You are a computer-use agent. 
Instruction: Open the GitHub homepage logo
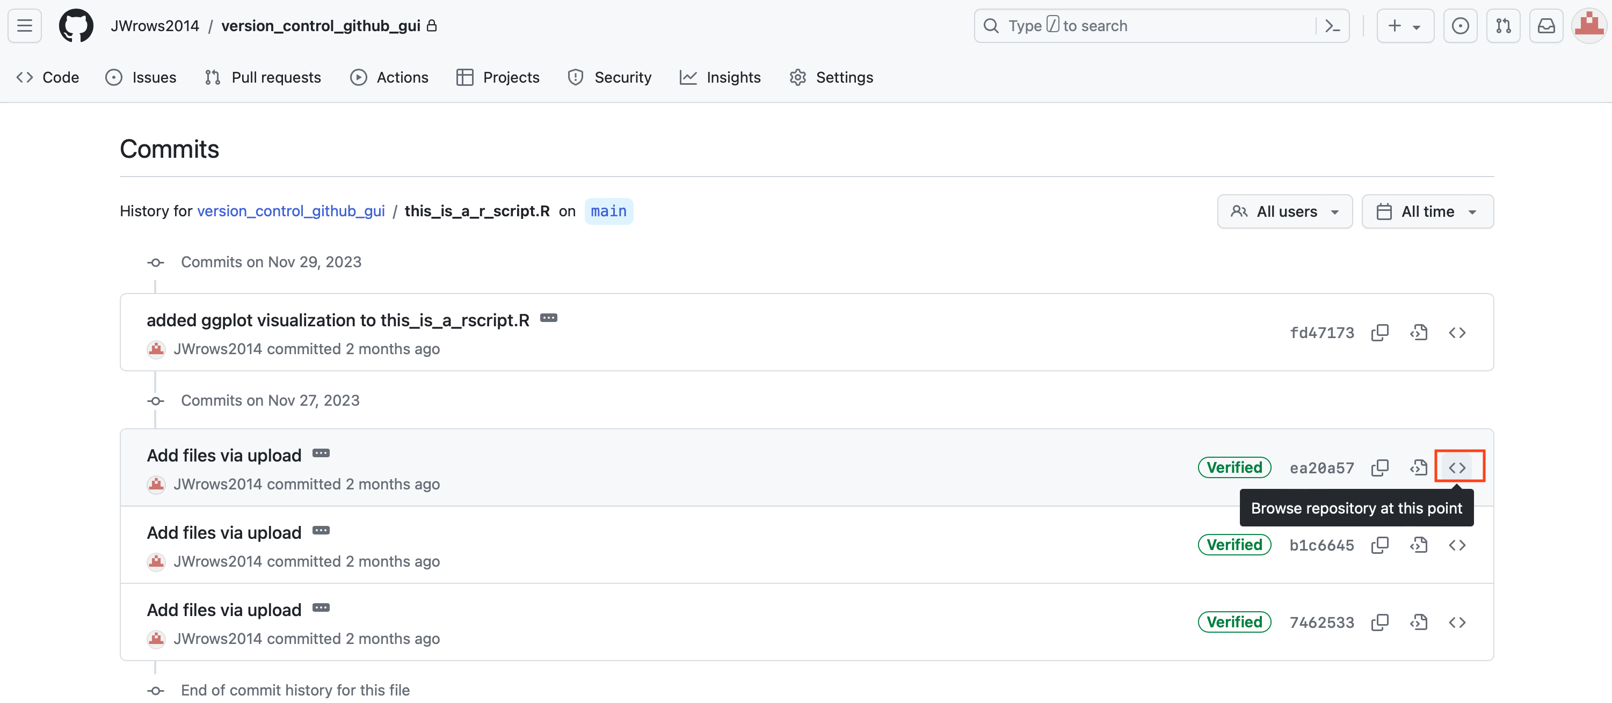tap(76, 26)
